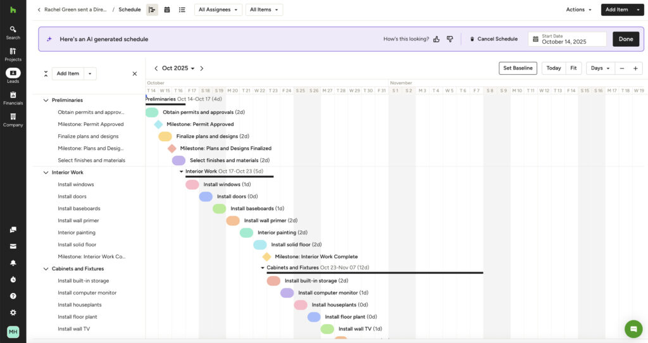Collapse the Interior Work group in list
The width and height of the screenshot is (648, 343).
pos(46,173)
